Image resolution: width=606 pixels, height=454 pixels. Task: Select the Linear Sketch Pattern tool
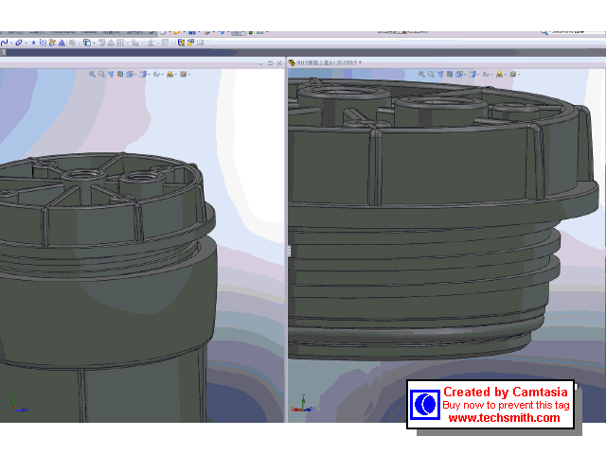tap(120, 43)
